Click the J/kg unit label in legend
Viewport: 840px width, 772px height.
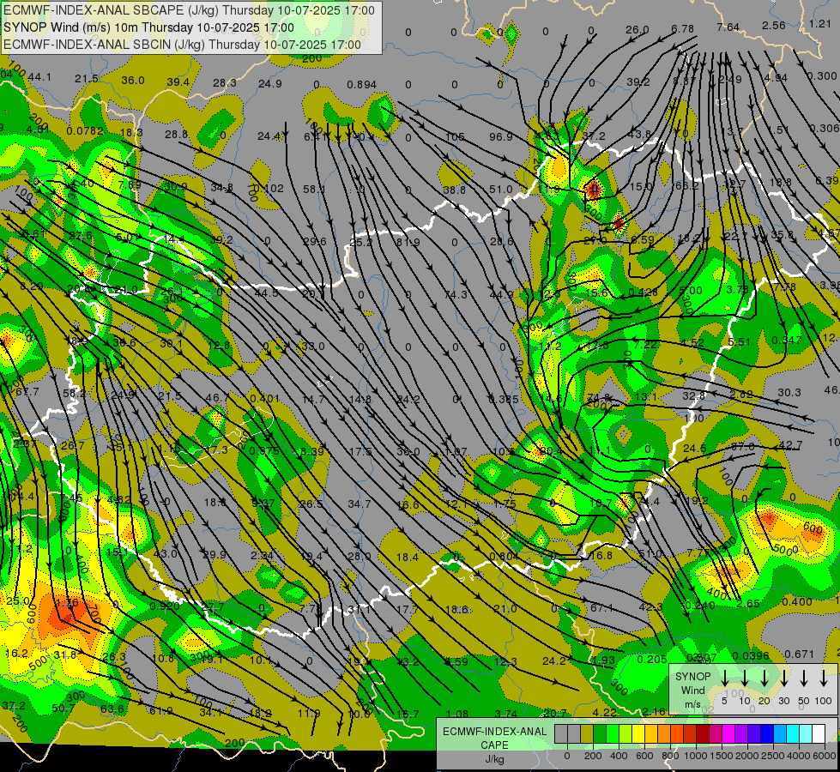pyautogui.click(x=494, y=759)
